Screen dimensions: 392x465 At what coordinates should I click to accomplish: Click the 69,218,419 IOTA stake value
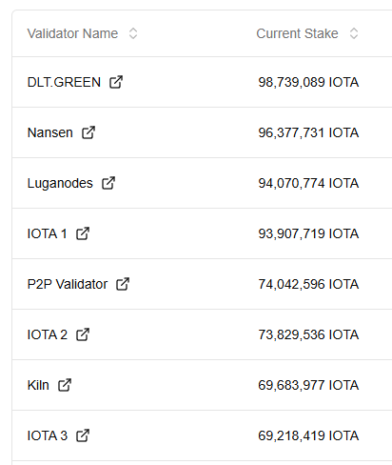pos(308,435)
